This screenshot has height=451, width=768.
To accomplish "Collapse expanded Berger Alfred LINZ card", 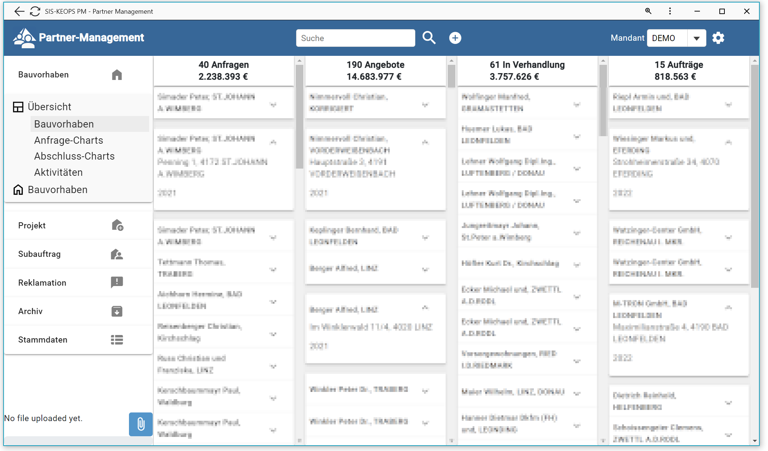I will 425,308.
